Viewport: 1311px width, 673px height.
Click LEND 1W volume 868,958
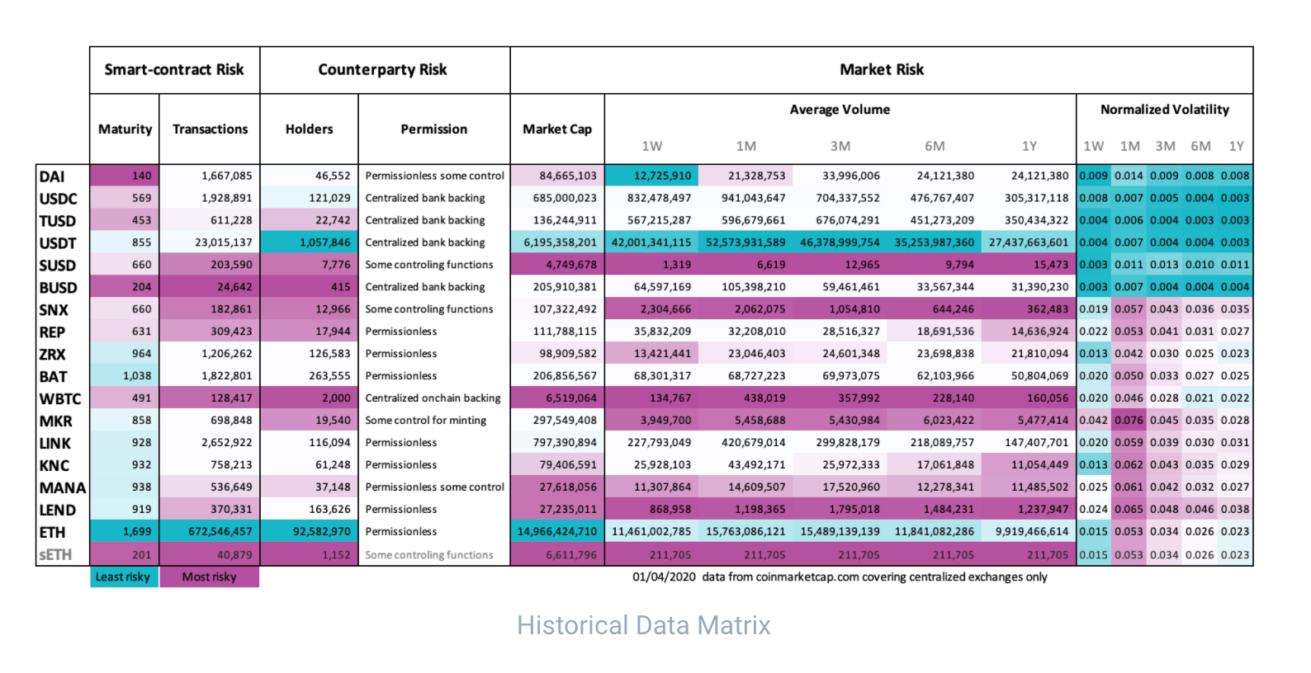pos(670,510)
